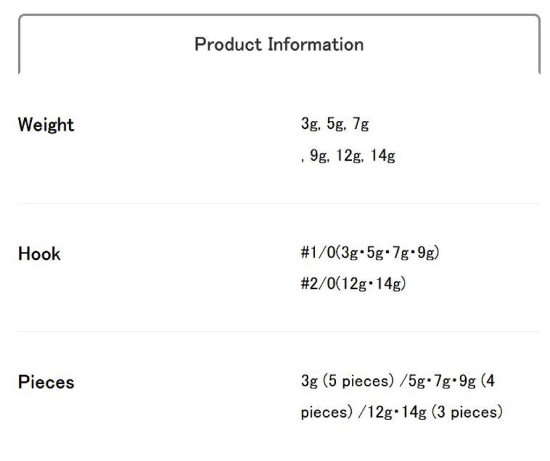Click the "#2/0" hook size text
Viewport: 550px width, 461px height.
[317, 284]
